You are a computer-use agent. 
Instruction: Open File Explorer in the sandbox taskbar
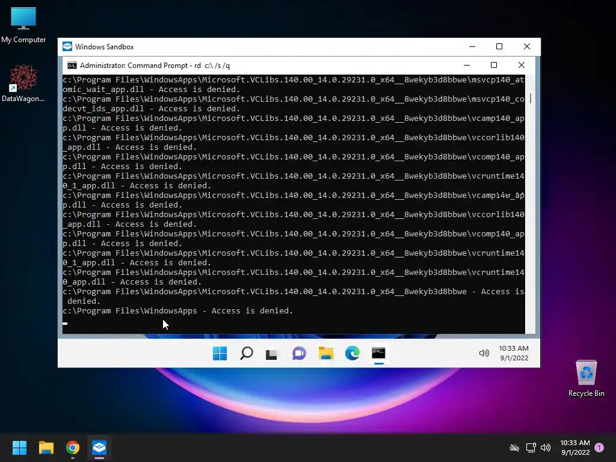[x=325, y=353]
